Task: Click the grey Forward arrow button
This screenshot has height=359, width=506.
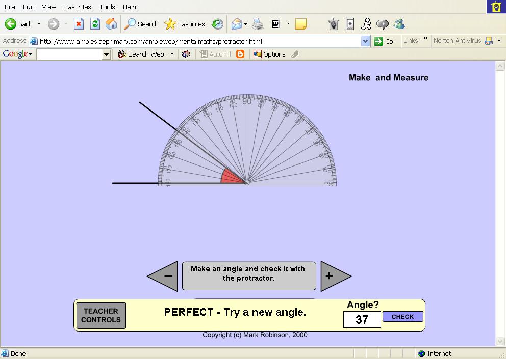Action: (x=54, y=24)
